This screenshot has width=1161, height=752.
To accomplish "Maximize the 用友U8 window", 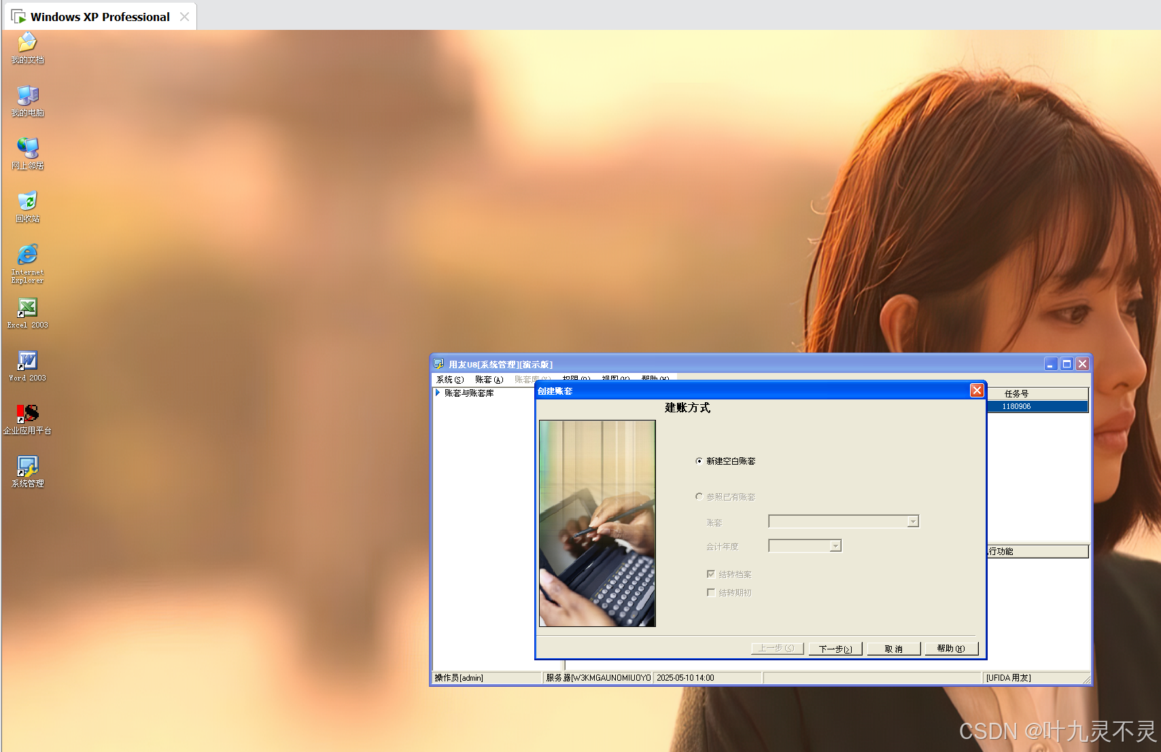I will (1067, 364).
